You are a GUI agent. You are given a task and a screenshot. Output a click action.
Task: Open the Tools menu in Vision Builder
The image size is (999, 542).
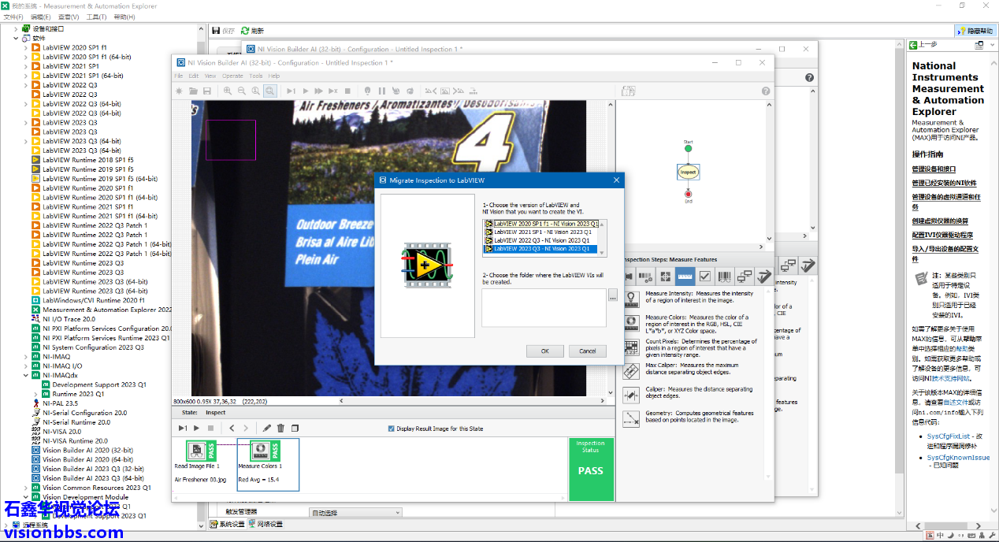256,76
